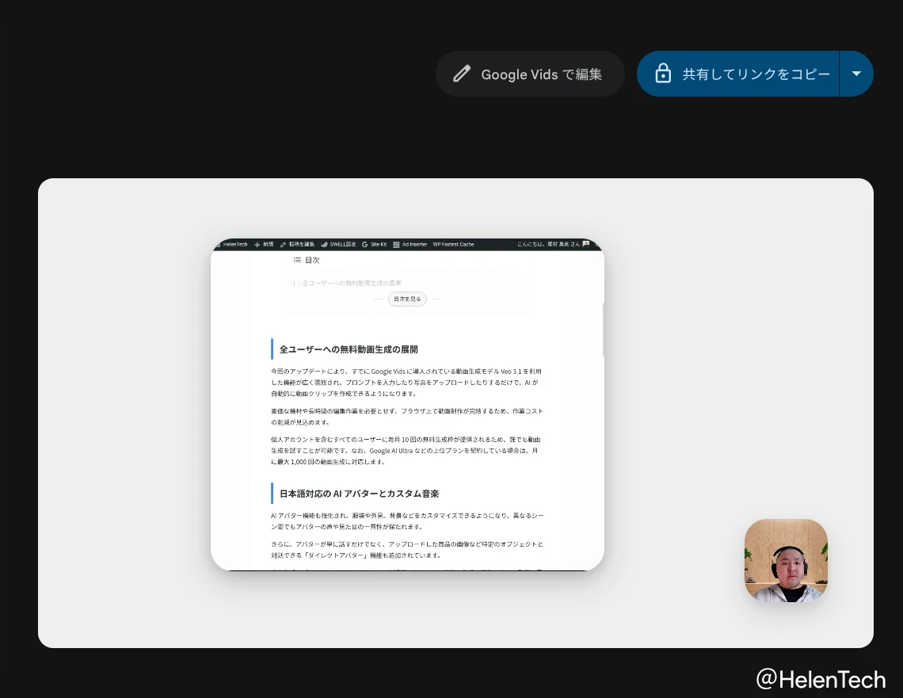Click the webcam presenter thumbnail
This screenshot has width=903, height=698.
click(786, 561)
